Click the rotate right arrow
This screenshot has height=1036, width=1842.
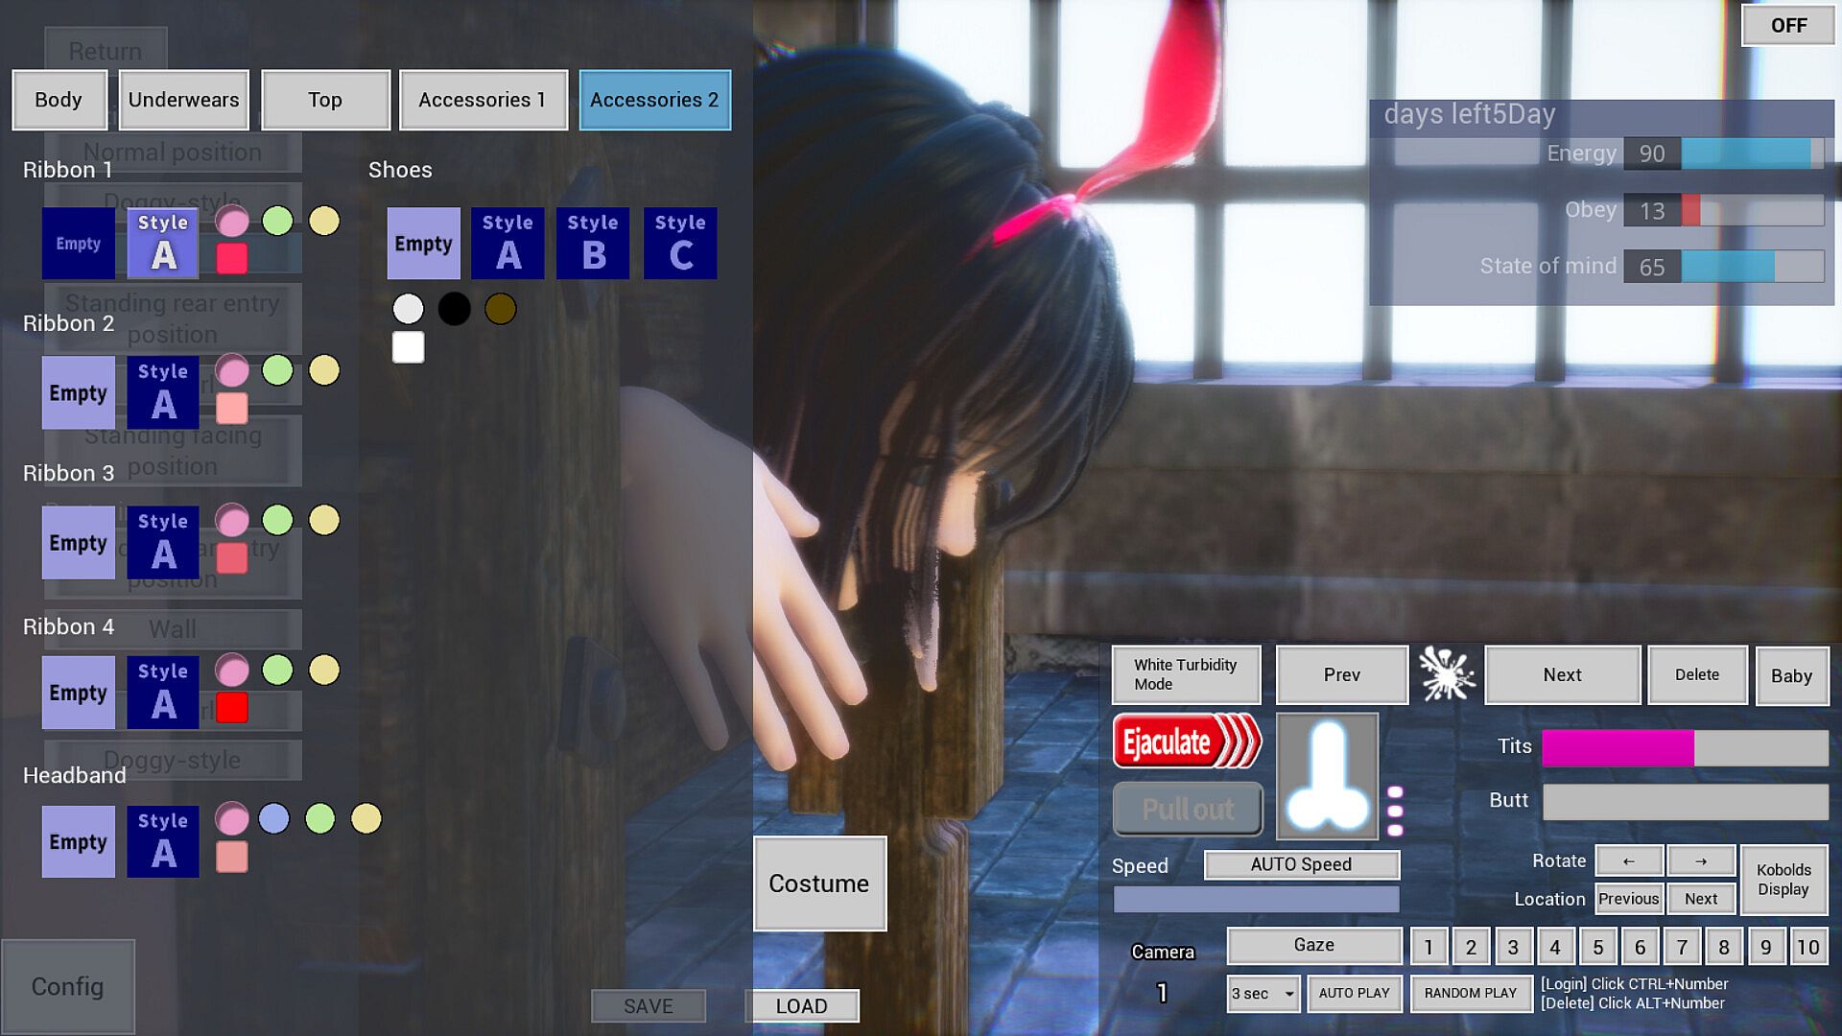(1700, 860)
